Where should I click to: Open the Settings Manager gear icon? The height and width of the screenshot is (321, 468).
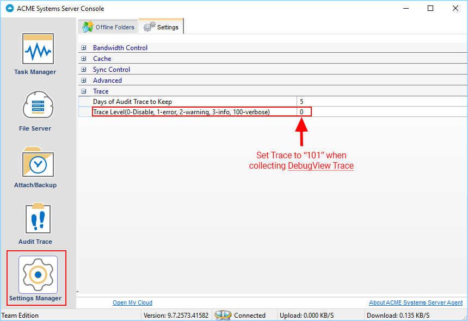coord(38,274)
